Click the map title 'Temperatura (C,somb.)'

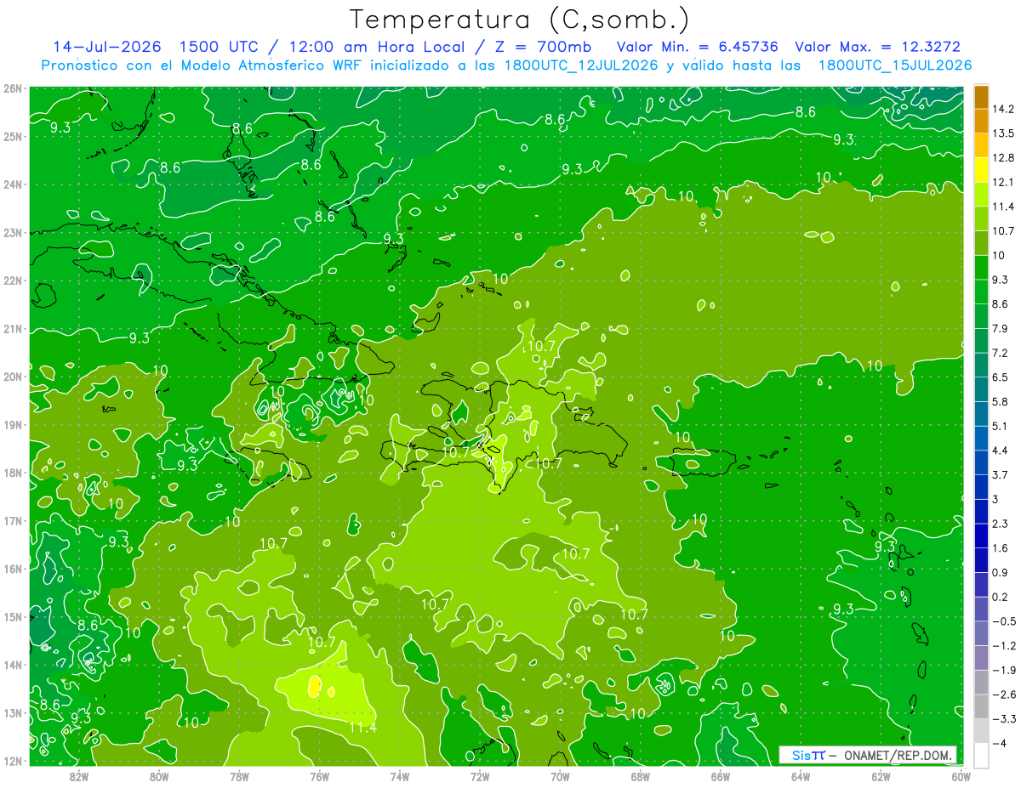[519, 20]
